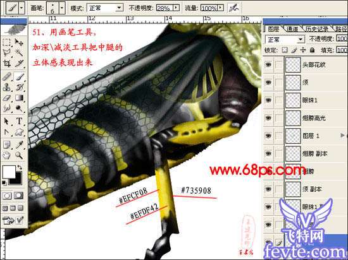Select the Zoom magnifier tool
The width and height of the screenshot is (348, 260).
tap(20, 155)
